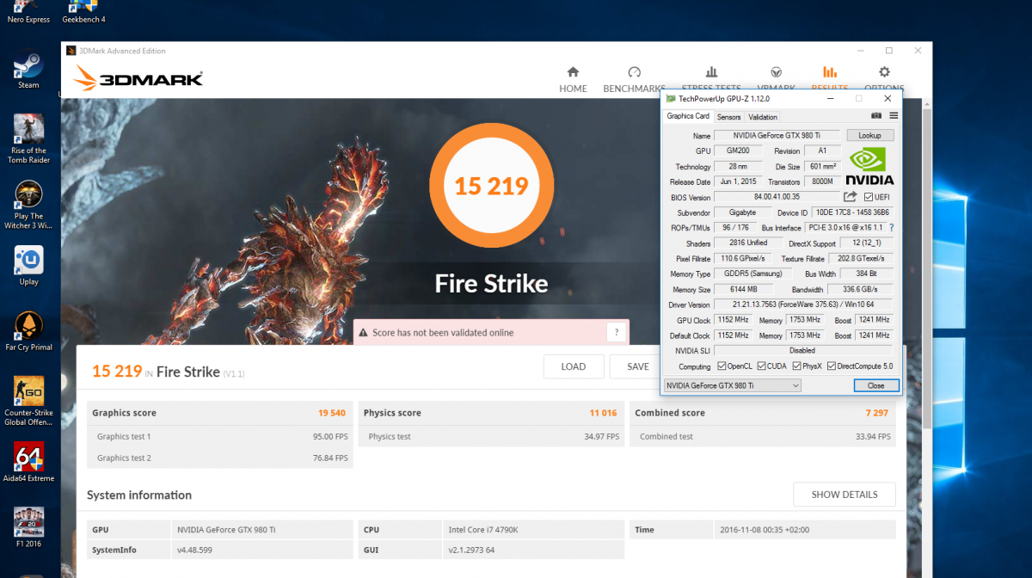
Task: Launch Uplay from the desktop
Action: coord(28,266)
